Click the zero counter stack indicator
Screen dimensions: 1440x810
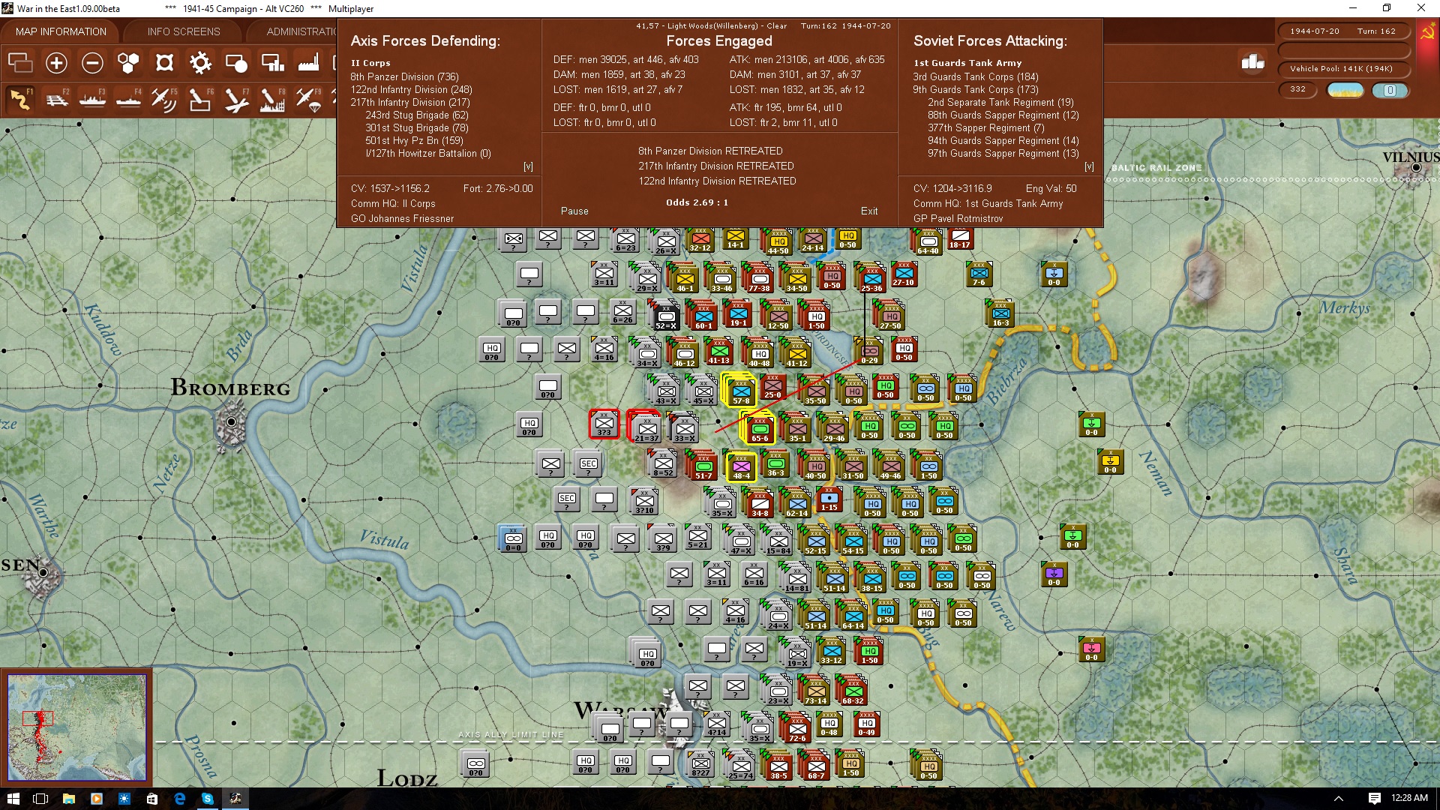(x=1390, y=90)
